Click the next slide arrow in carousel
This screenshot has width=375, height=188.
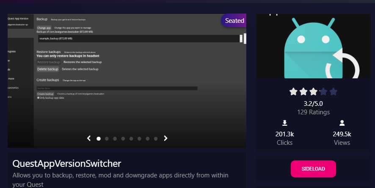pos(165,138)
